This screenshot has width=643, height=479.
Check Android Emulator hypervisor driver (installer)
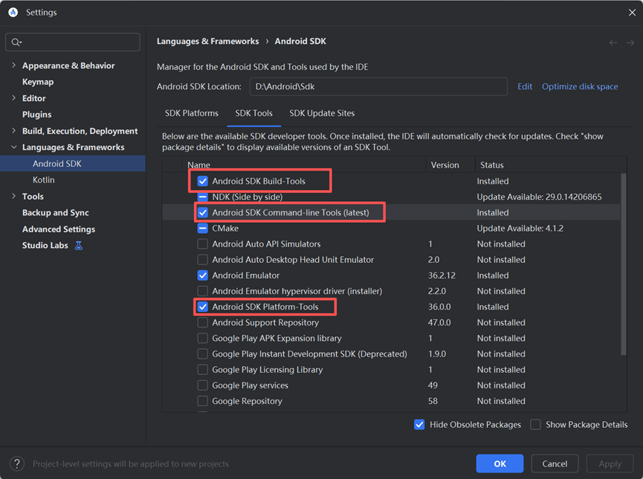click(x=203, y=291)
